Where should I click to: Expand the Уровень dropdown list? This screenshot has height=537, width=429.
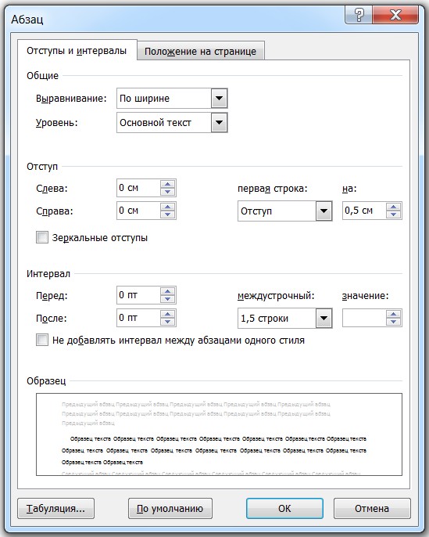point(219,123)
